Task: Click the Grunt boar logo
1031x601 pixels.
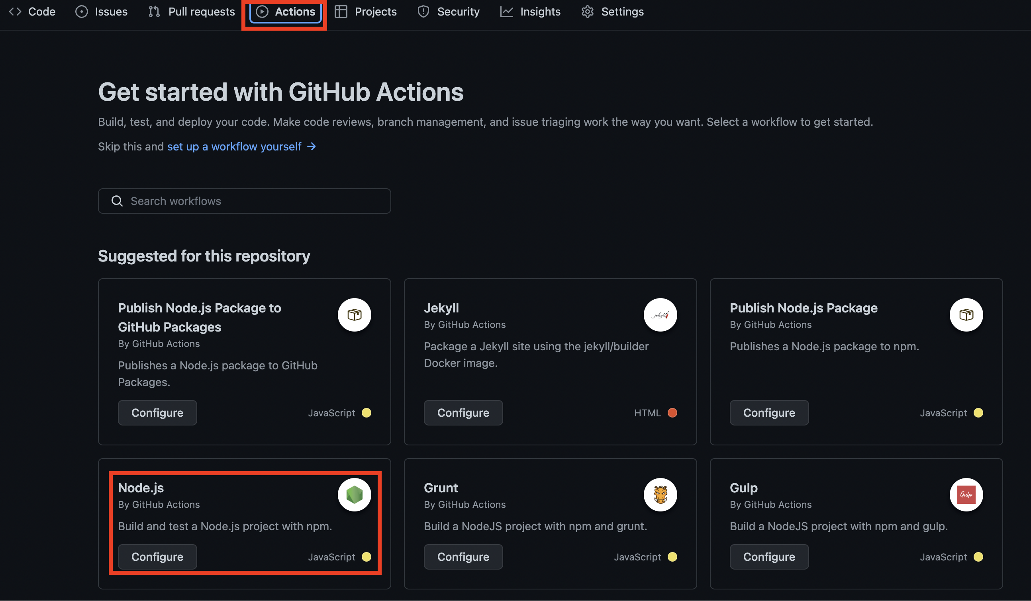Action: [661, 494]
